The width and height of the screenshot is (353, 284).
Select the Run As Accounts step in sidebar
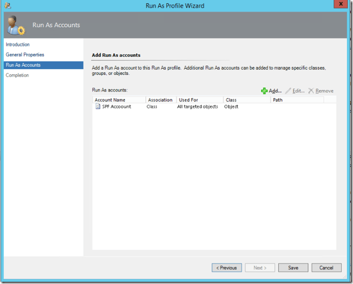pyautogui.click(x=23, y=65)
